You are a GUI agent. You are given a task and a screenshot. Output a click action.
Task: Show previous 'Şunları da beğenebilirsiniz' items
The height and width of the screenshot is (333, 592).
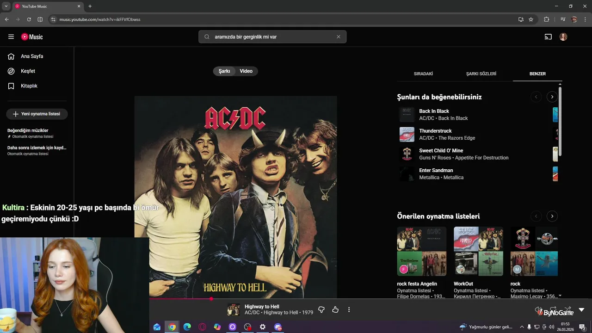click(536, 97)
